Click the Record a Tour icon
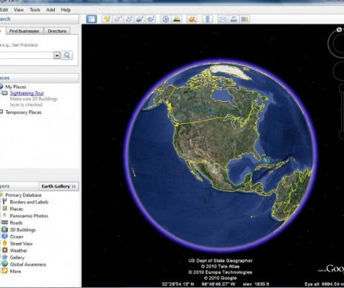Viewport: 344px width, 288px height. coord(150,19)
